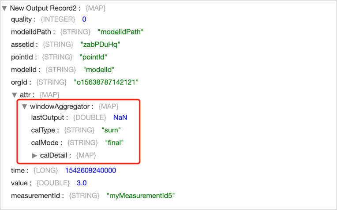The width and height of the screenshot is (337, 210).
Task: Click the {LONG} type tag
Action: tap(46, 170)
